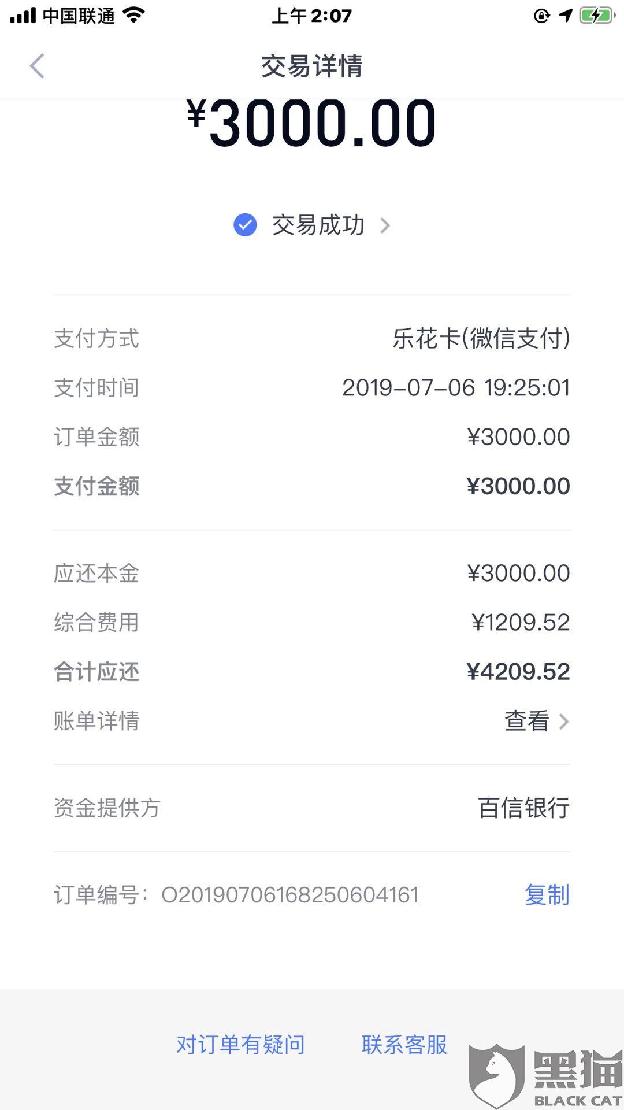Tap the 交易详情 page title
624x1110 pixels.
coord(312,66)
